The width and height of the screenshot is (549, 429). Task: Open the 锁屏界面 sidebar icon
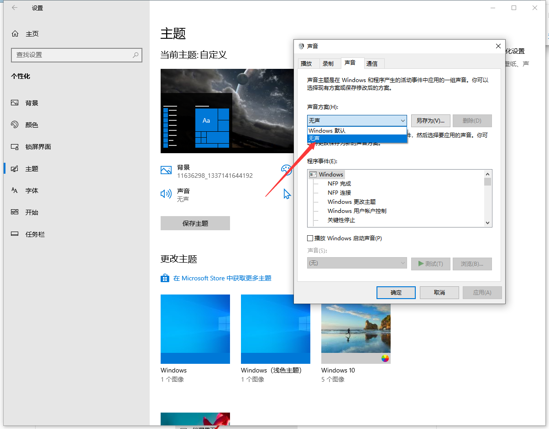tap(15, 147)
